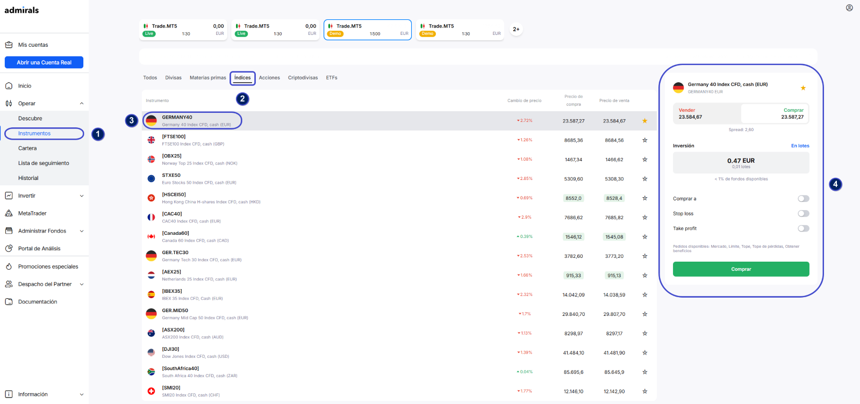Open the Acciones tab
Viewport: 860px width, 404px height.
(269, 78)
